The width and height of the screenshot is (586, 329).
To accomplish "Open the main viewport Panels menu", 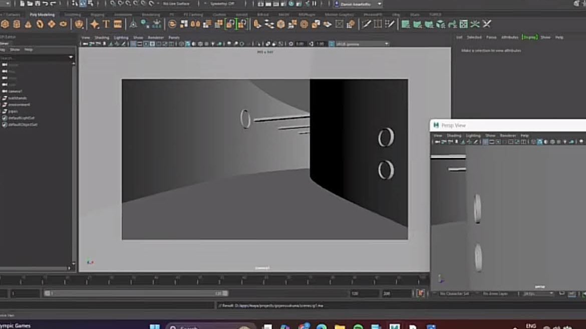I will (x=174, y=37).
